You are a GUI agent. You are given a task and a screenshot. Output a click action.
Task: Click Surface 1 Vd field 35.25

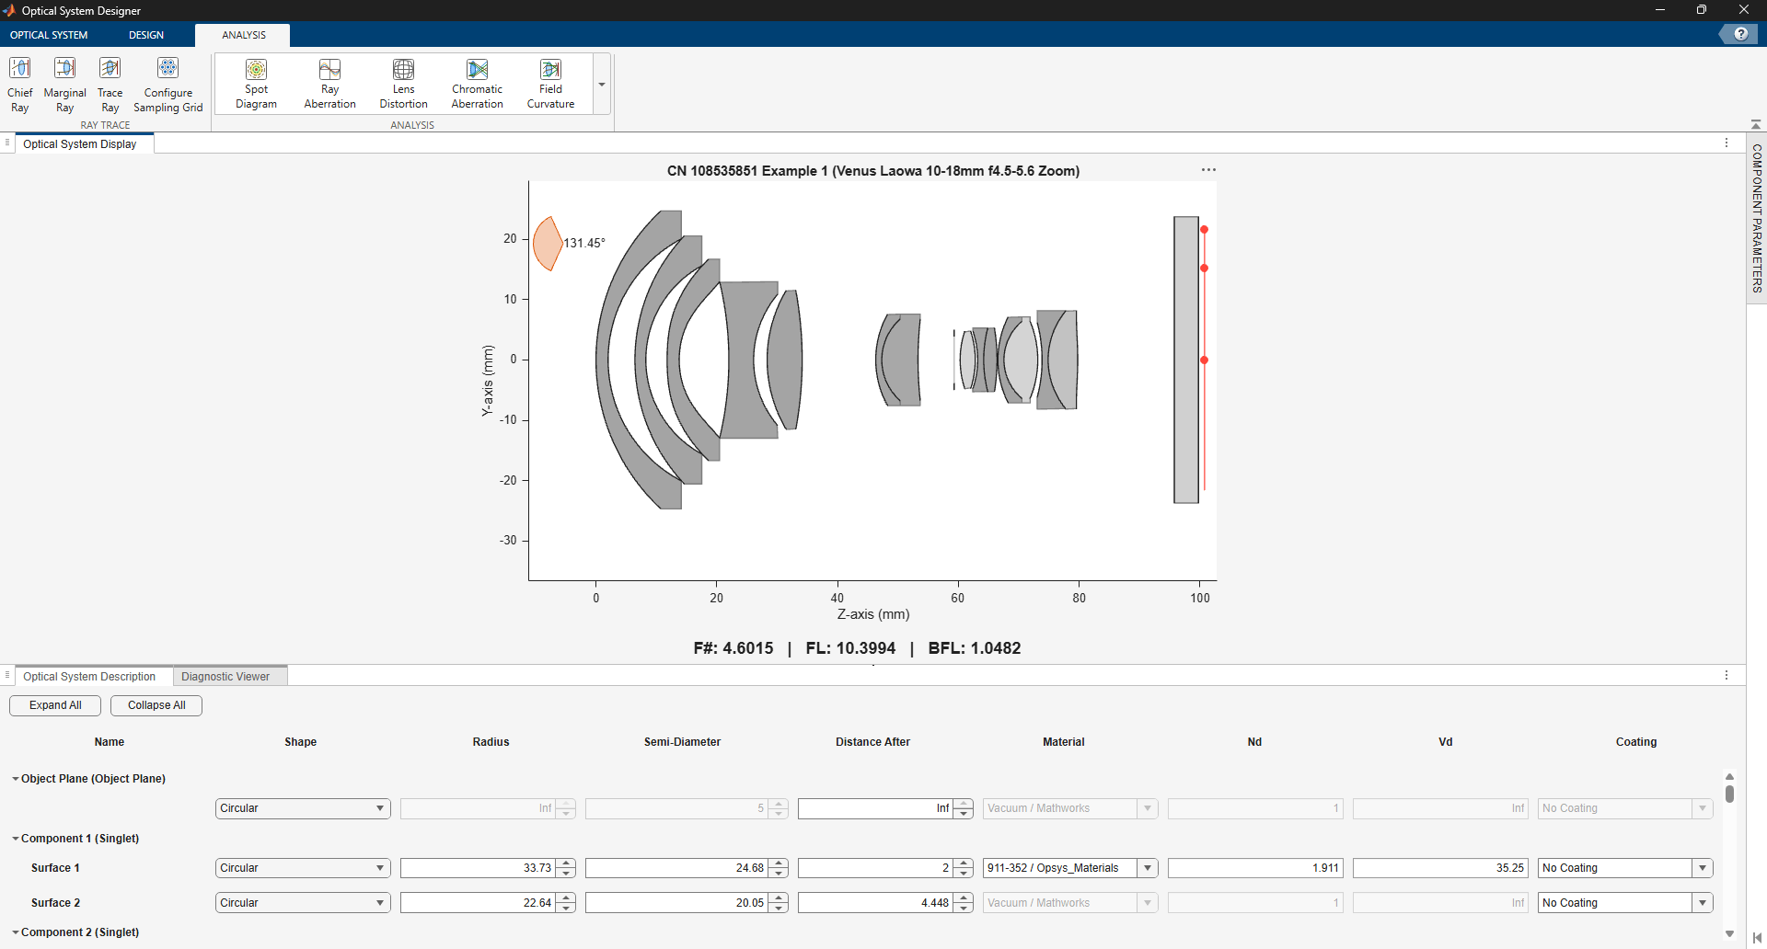[x=1440, y=868]
